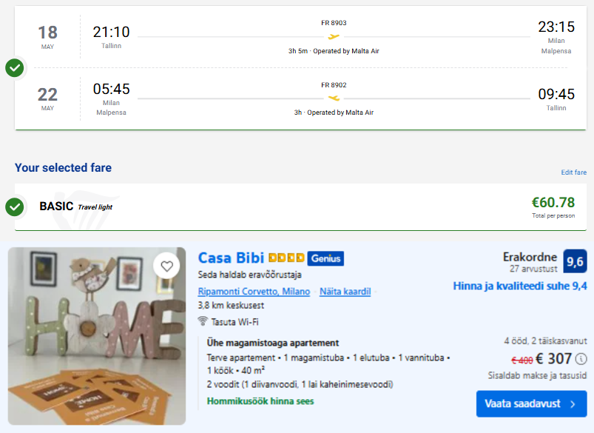Image resolution: width=594 pixels, height=433 pixels.
Task: Click Näita kaardil to show map
Action: (x=345, y=291)
